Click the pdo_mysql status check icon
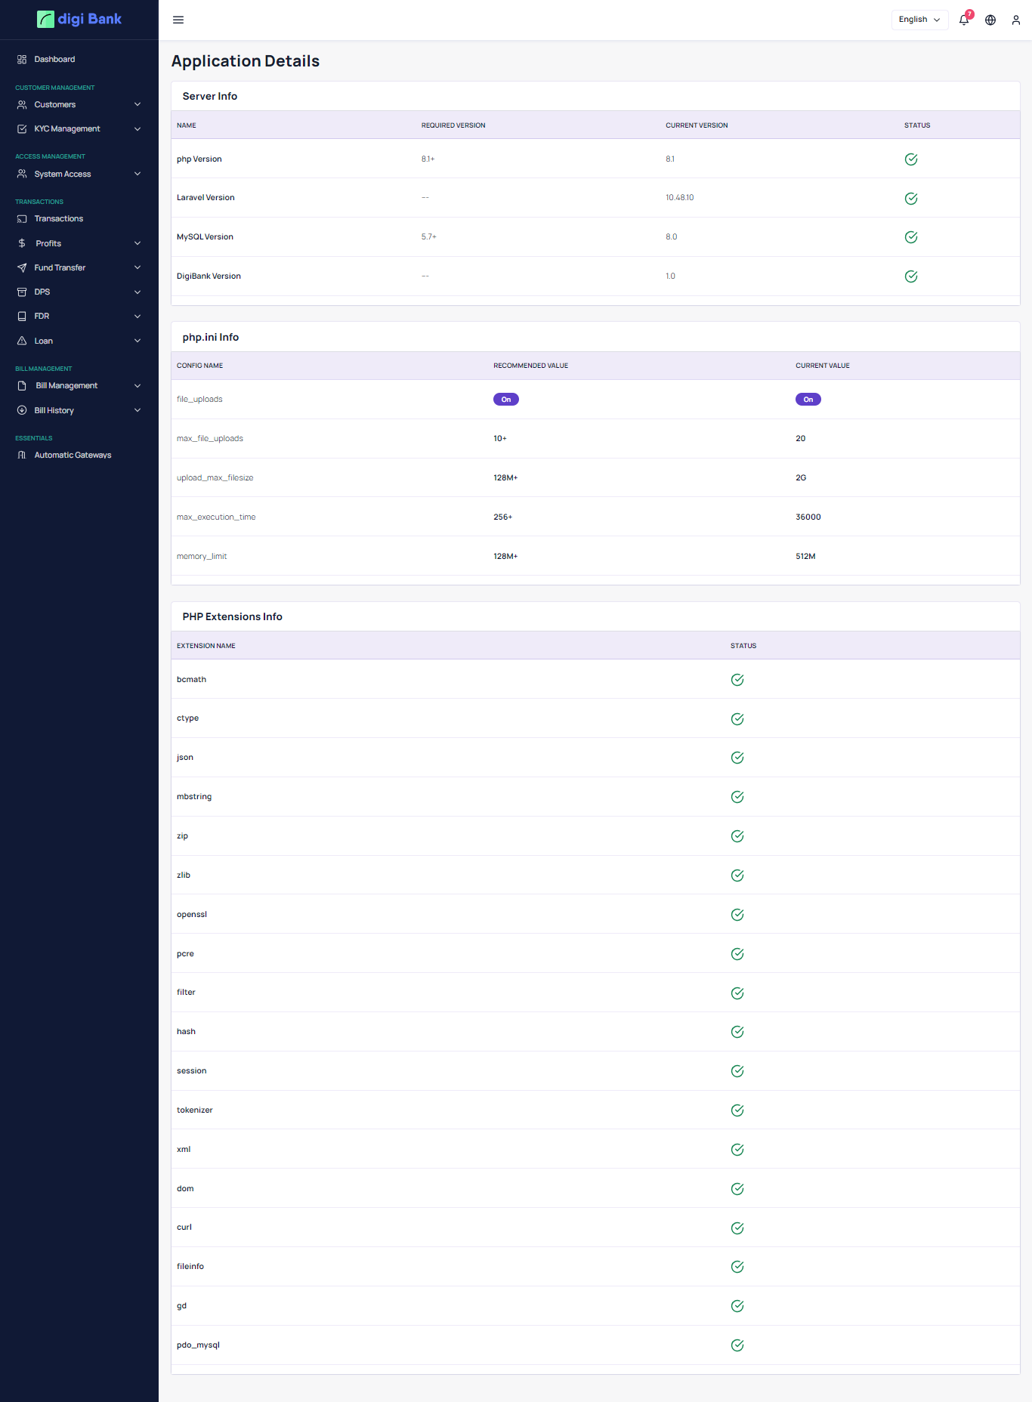Viewport: 1032px width, 1402px height. point(737,1345)
